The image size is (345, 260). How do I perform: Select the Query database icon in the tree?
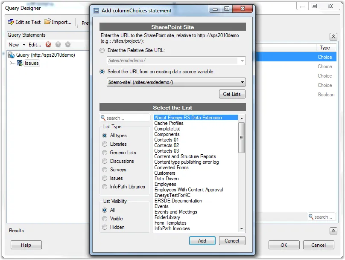[12, 55]
